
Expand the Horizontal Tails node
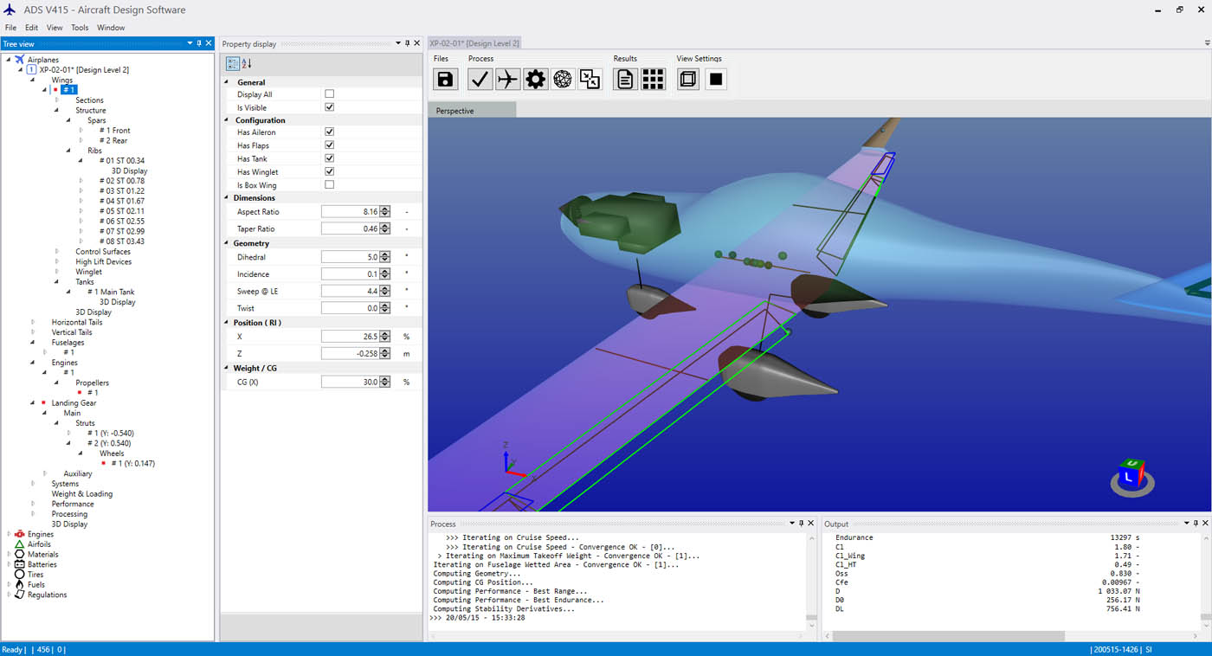point(33,322)
